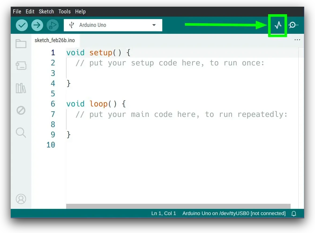Open the Library Manager books icon

[21, 88]
